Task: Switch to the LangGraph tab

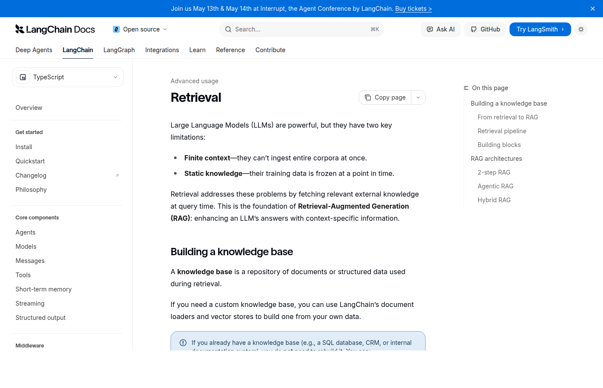Action: click(119, 50)
